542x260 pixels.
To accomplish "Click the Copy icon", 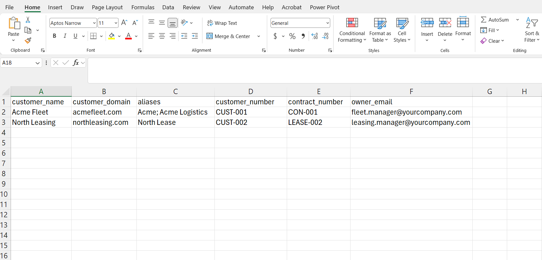I will pyautogui.click(x=28, y=30).
